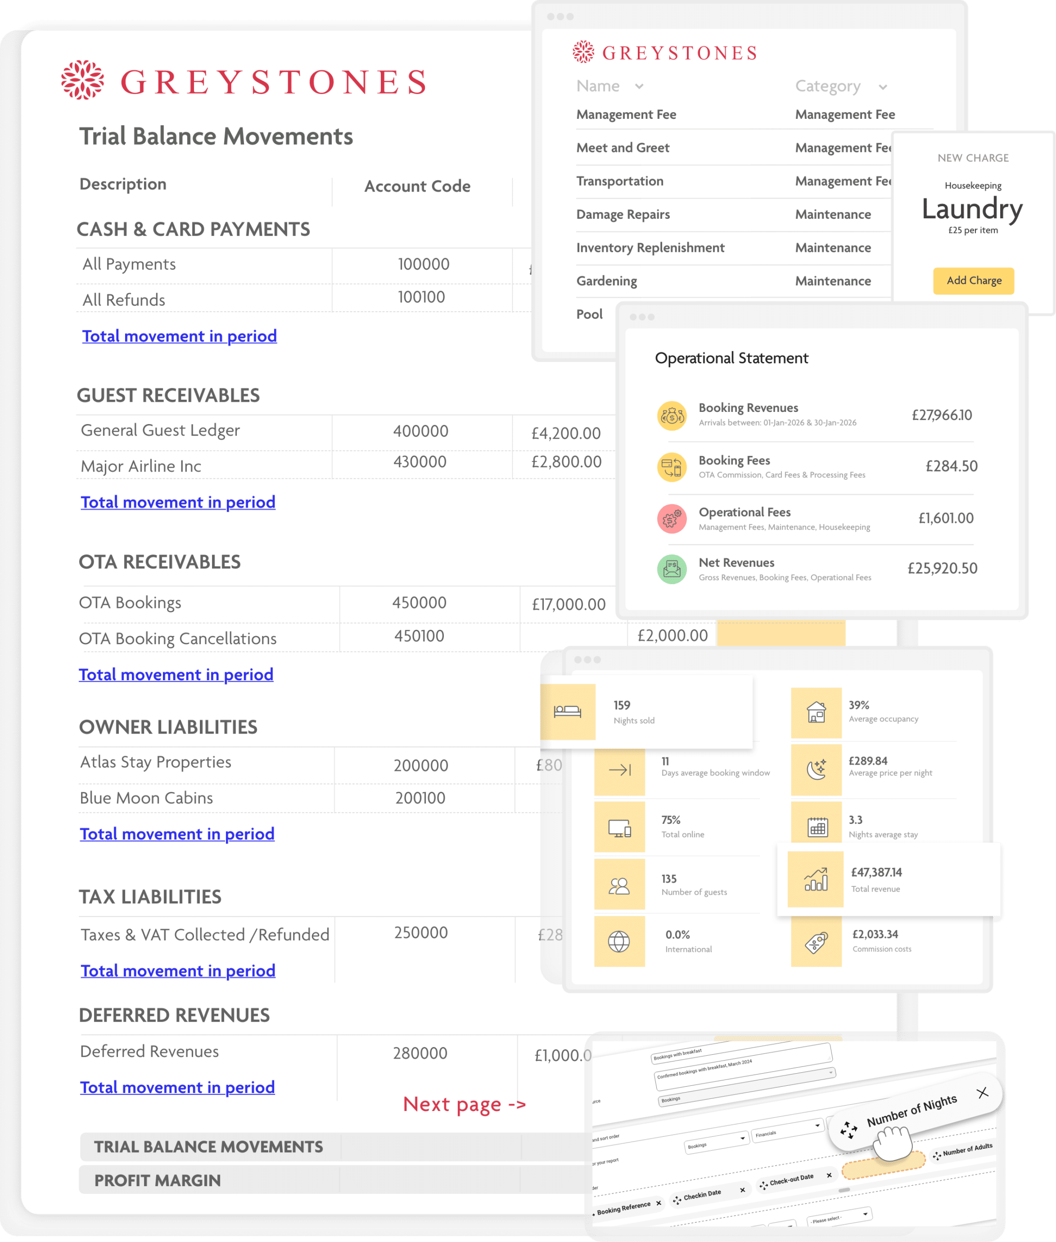The image size is (1056, 1242).
Task: Go to Next page
Action: (465, 1104)
